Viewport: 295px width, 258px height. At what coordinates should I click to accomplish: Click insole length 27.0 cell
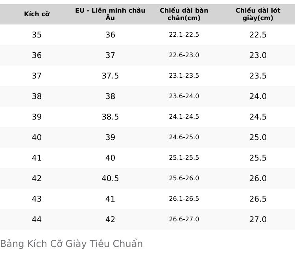pos(258,219)
